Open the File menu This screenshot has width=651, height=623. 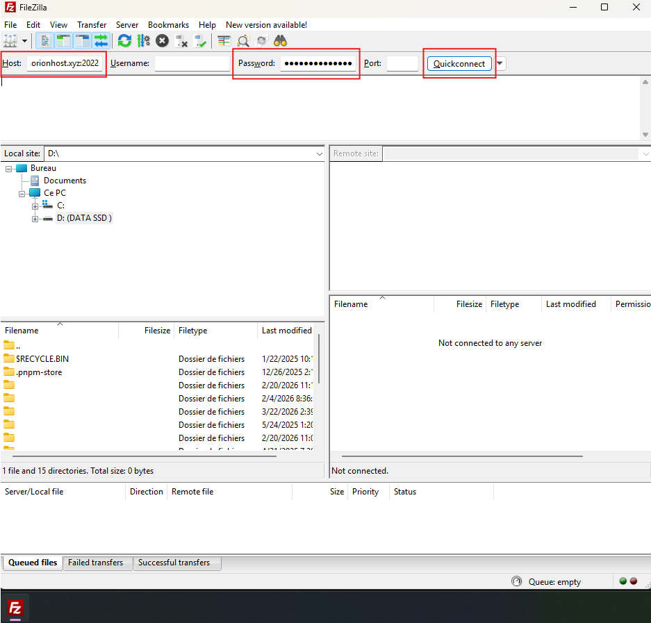tap(10, 25)
